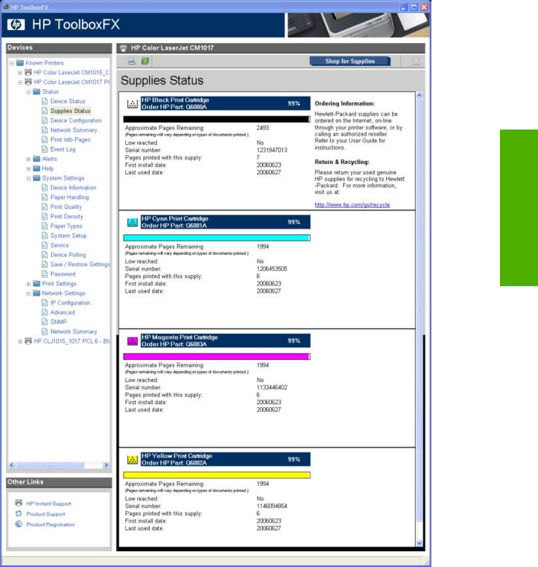The width and height of the screenshot is (538, 567).
Task: Click the CM1015 printer icon in the tree
Action: tap(28, 72)
